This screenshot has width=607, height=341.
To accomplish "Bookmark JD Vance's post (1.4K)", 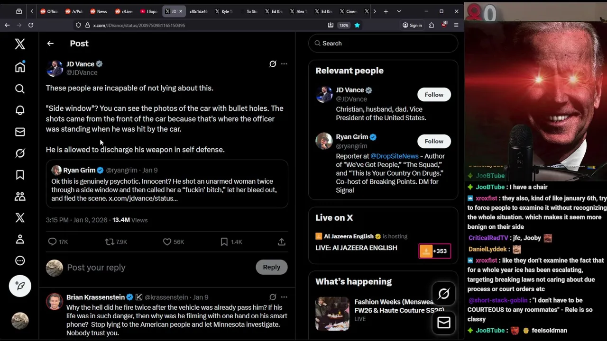I will pos(231,242).
